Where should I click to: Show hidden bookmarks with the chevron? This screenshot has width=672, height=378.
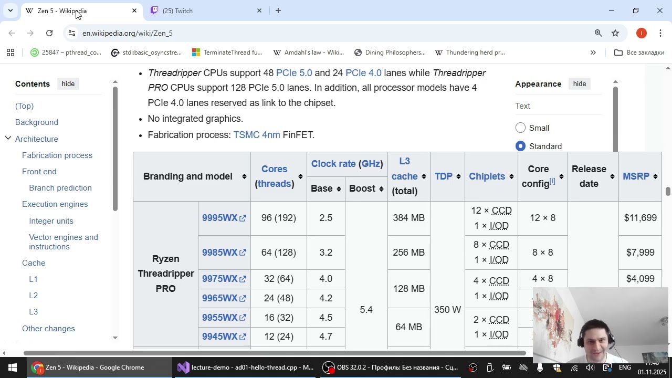pyautogui.click(x=593, y=52)
